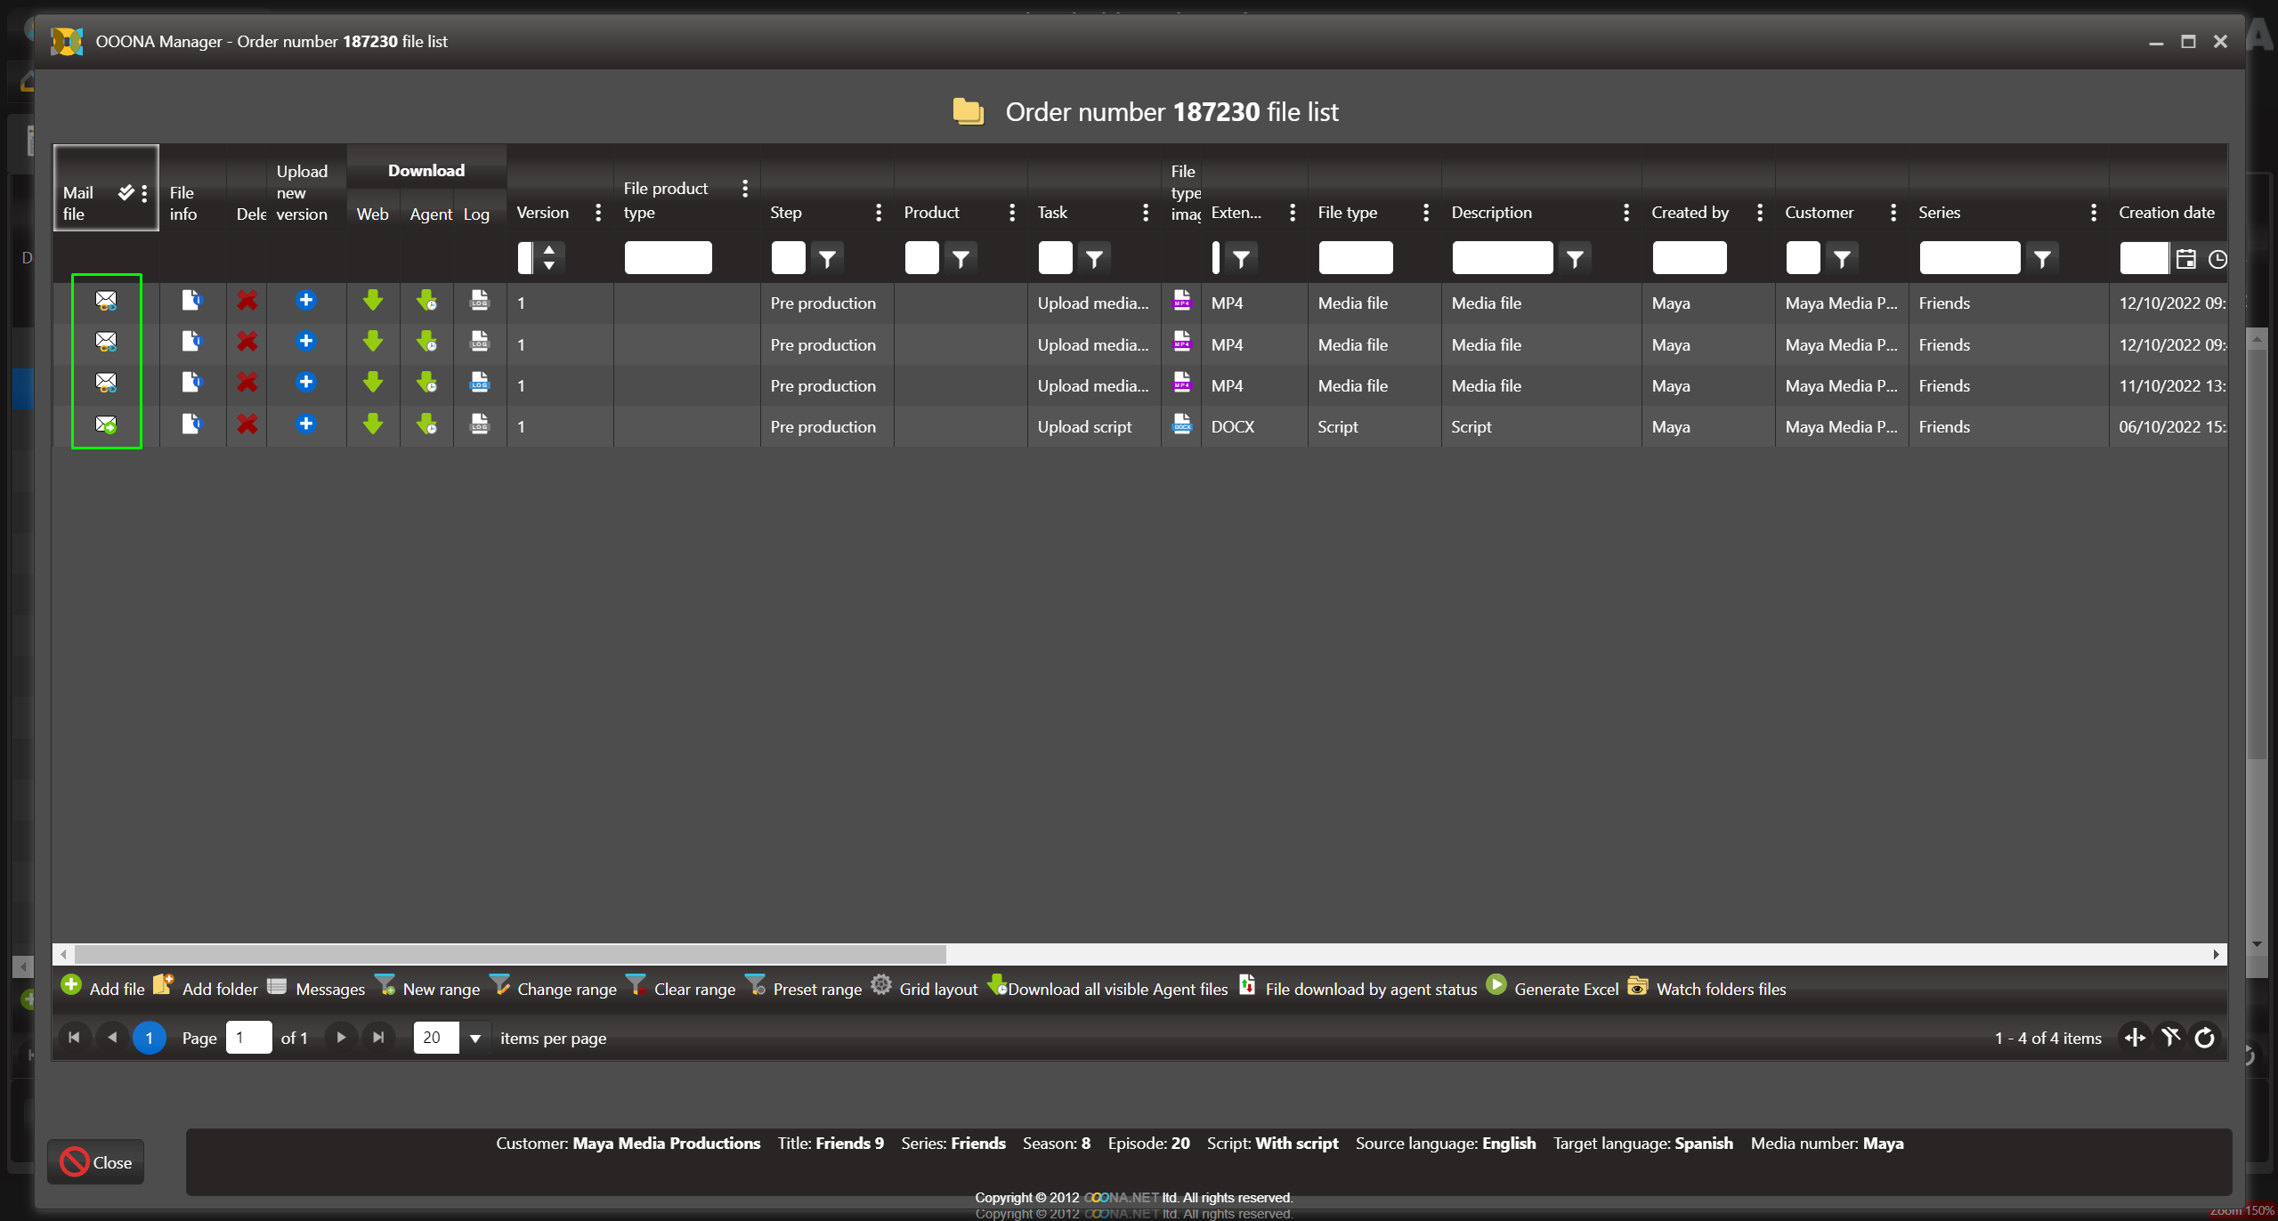Image resolution: width=2278 pixels, height=1221 pixels.
Task: Web-download the third MP4 media file
Action: pyautogui.click(x=372, y=383)
